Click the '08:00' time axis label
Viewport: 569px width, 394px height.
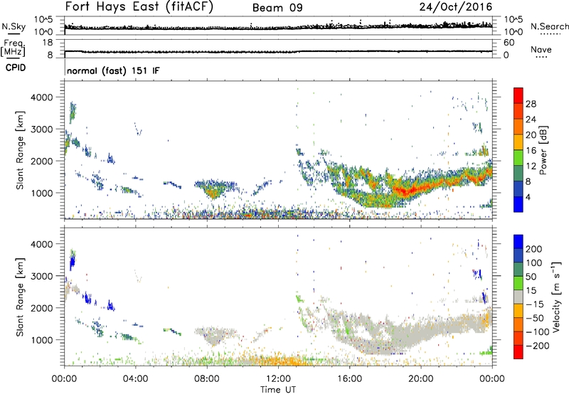(207, 379)
